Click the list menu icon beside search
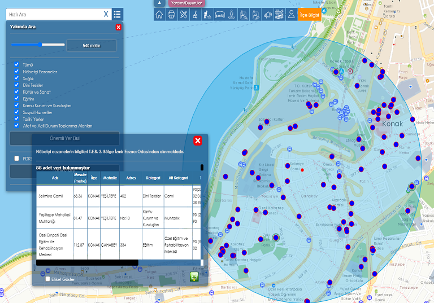 point(117,14)
